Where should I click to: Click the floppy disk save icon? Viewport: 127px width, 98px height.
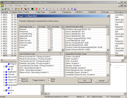8,9
